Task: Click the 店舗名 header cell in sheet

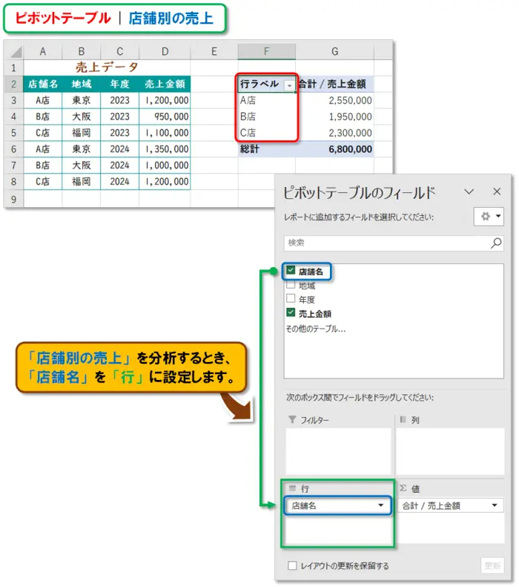Action: pos(42,84)
